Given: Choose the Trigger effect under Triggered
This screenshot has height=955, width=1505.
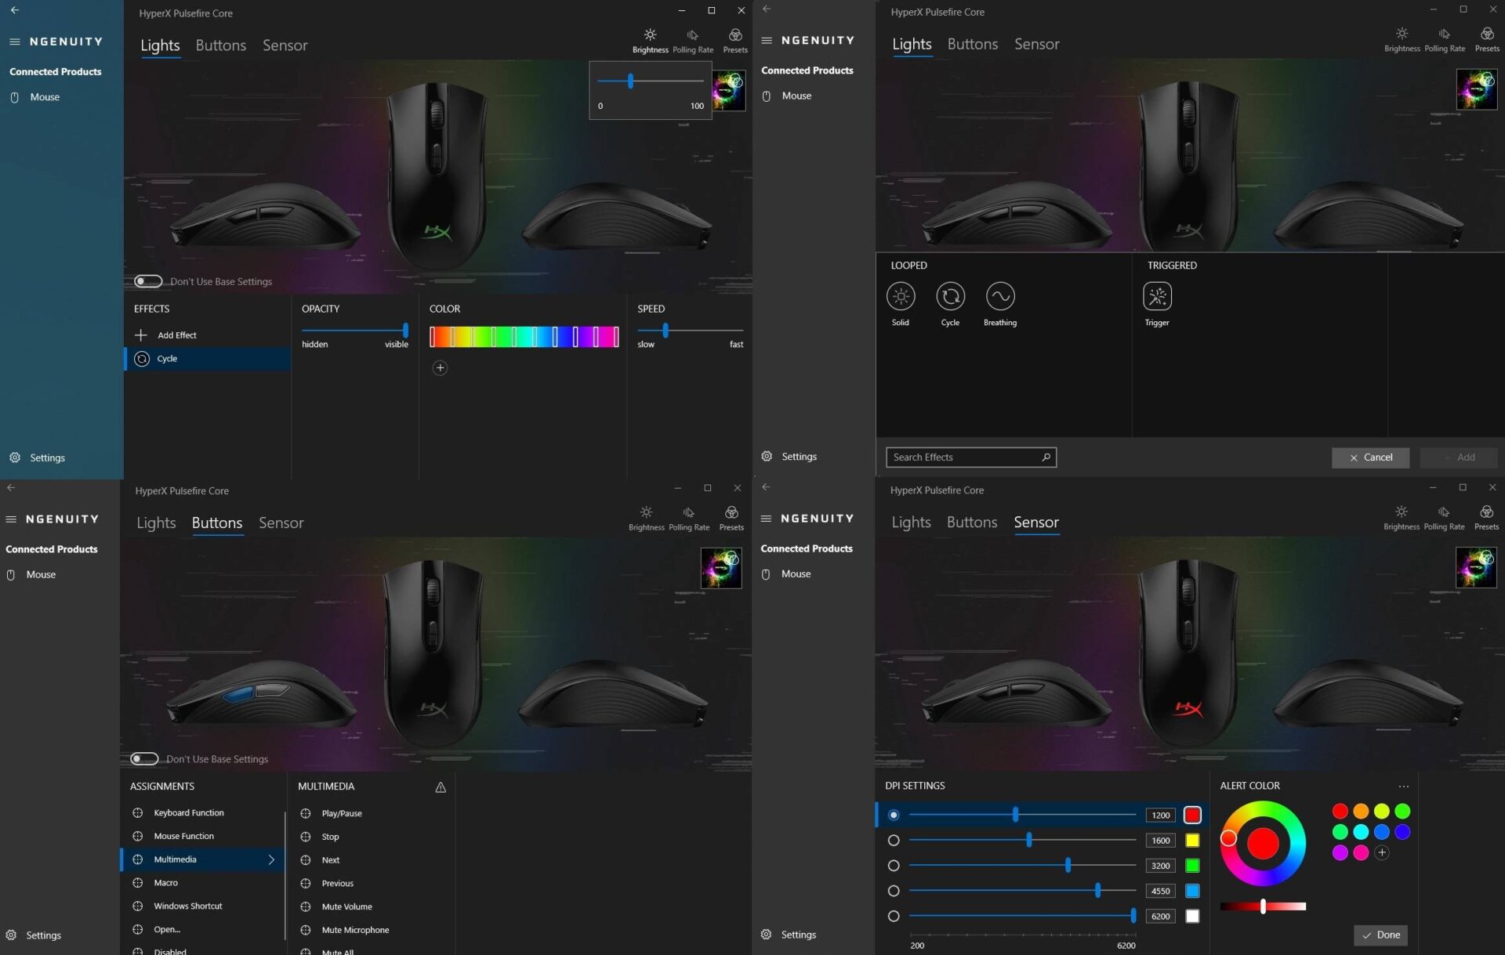Looking at the screenshot, I should tap(1157, 298).
